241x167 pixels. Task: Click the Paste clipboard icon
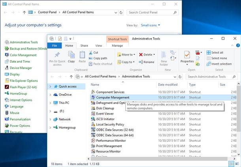(82, 55)
